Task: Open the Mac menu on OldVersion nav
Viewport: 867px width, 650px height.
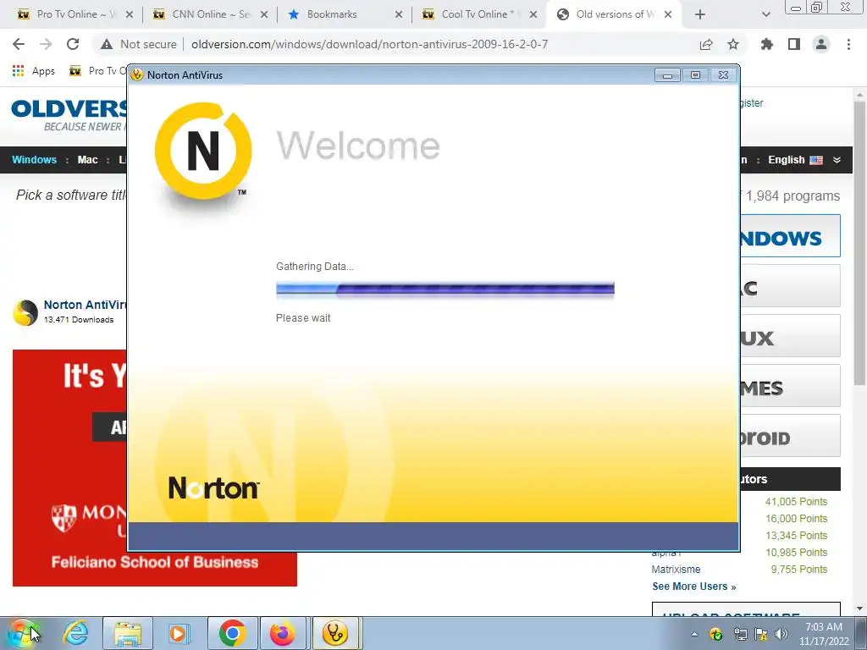Action: [x=87, y=160]
